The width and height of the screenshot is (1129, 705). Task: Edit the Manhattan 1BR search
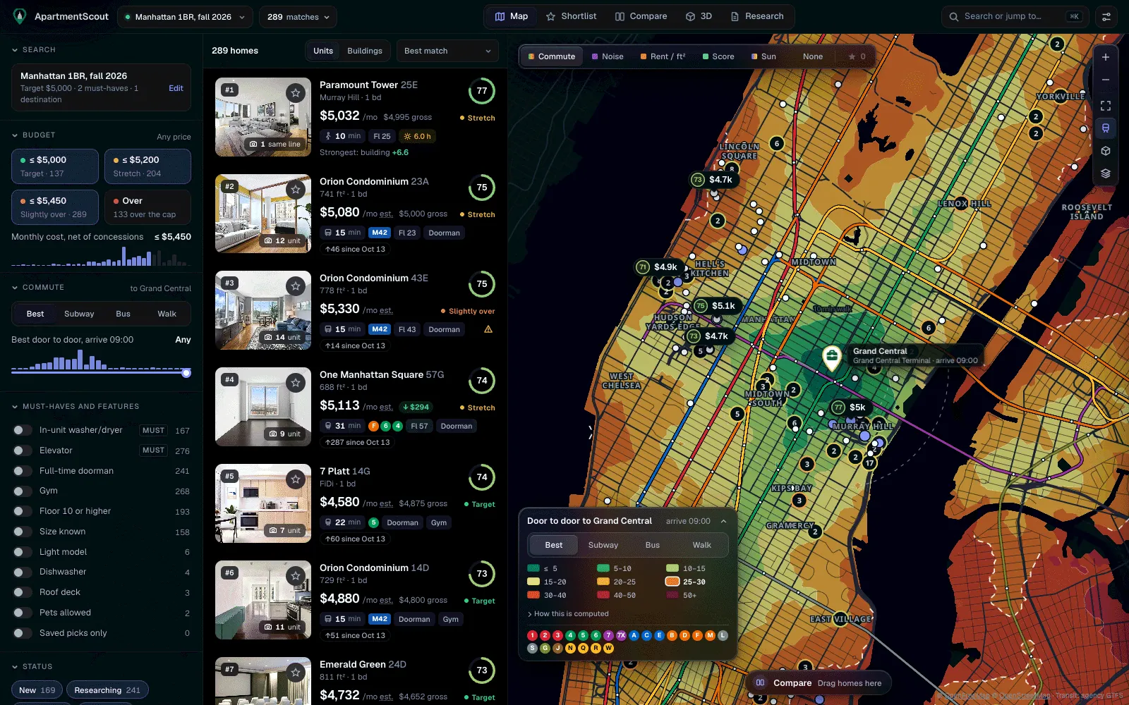(176, 88)
